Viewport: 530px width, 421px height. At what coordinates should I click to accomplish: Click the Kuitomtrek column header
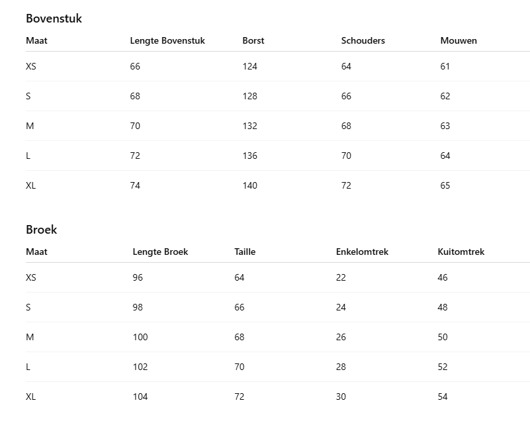pyautogui.click(x=461, y=252)
